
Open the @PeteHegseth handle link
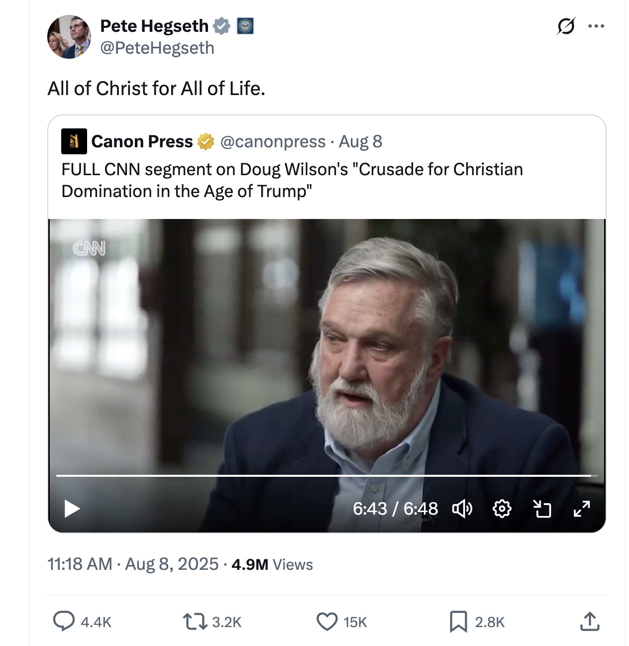(157, 48)
